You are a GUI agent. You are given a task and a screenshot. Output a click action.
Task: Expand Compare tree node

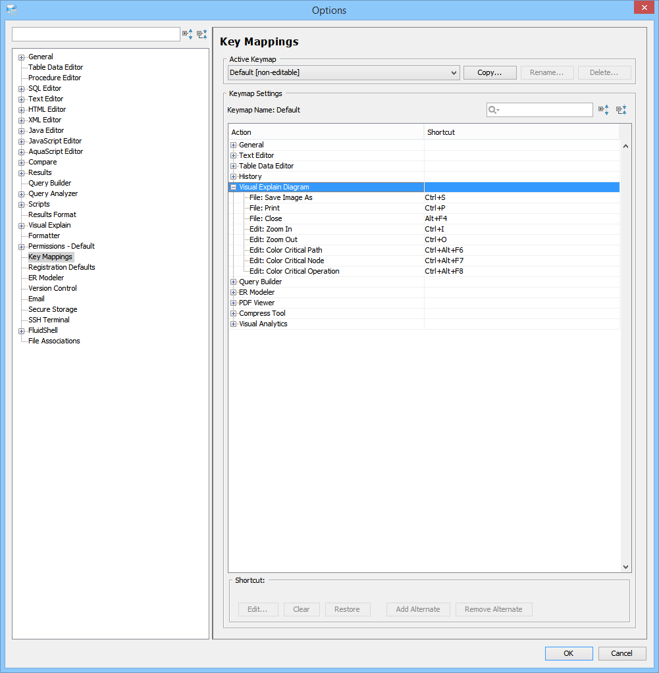click(x=22, y=162)
